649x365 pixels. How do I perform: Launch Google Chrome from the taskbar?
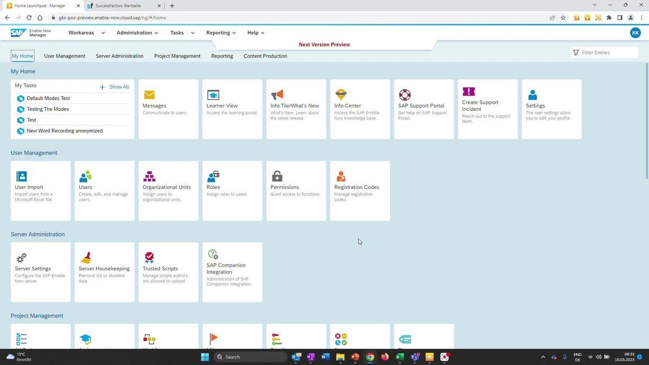click(370, 357)
